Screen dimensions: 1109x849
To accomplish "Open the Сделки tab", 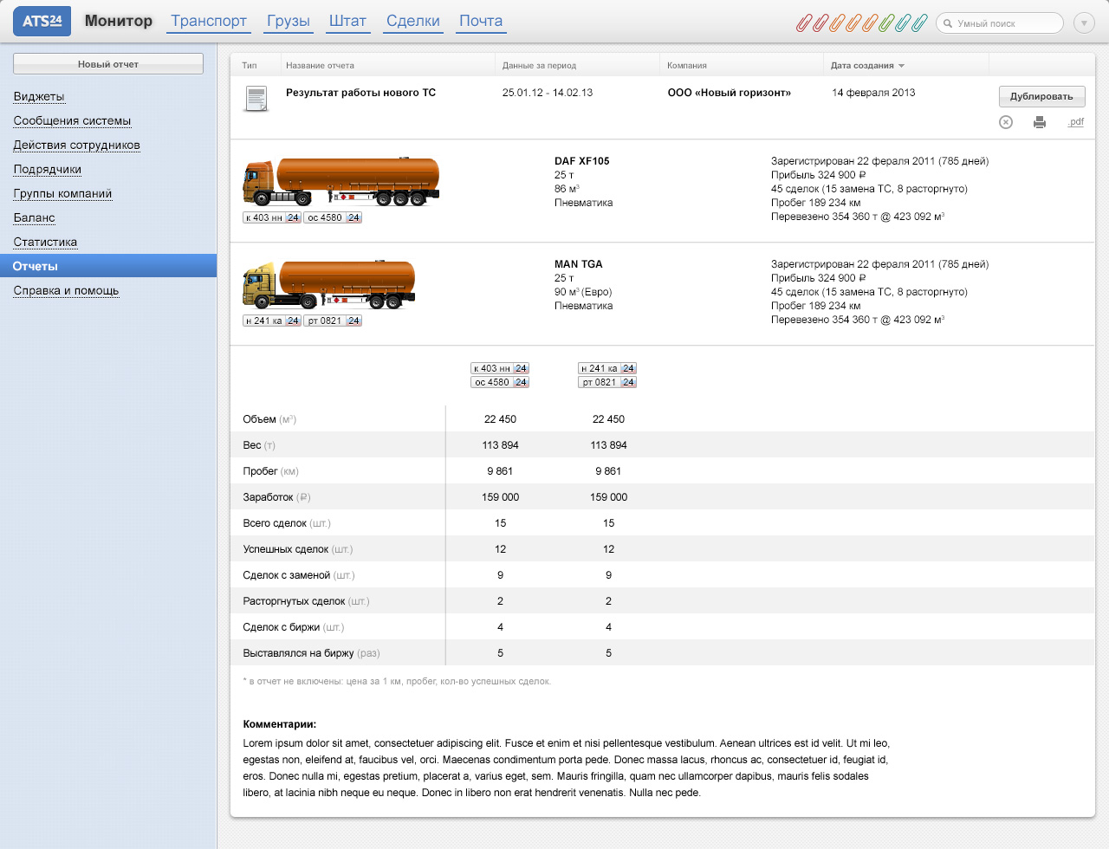I will coord(413,21).
